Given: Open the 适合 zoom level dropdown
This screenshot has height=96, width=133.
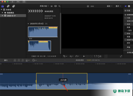Looking at the screenshot, I should 110,6.
